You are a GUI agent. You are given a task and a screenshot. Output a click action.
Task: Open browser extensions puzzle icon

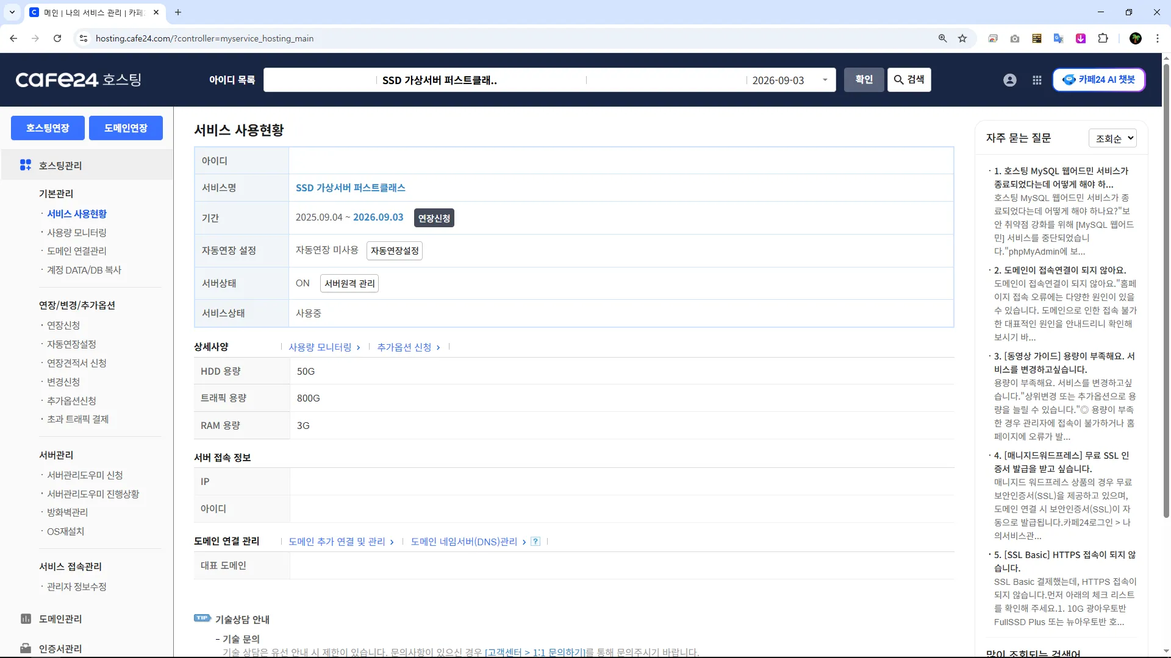pos(1103,38)
